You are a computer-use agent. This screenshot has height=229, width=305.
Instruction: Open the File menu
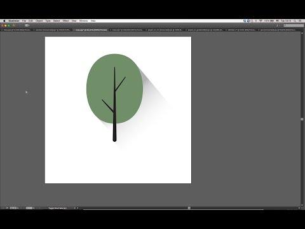point(24,21)
